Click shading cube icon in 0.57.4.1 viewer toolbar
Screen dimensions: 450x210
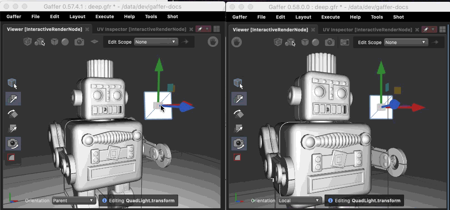(54, 42)
